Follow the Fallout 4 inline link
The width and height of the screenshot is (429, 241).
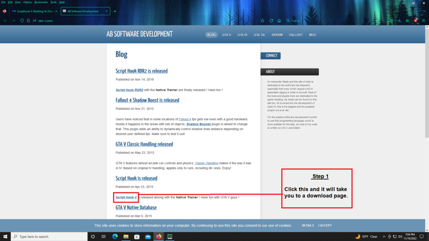pos(184,119)
